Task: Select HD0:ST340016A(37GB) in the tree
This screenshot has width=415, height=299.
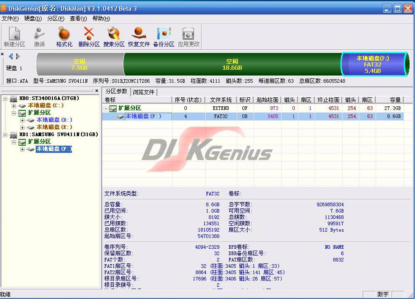Action: [x=49, y=99]
